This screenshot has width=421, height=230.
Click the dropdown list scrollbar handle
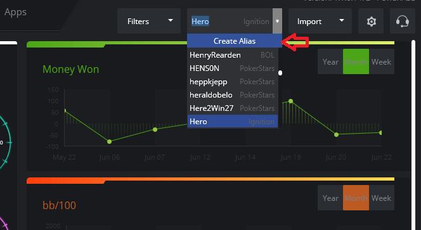(x=280, y=73)
